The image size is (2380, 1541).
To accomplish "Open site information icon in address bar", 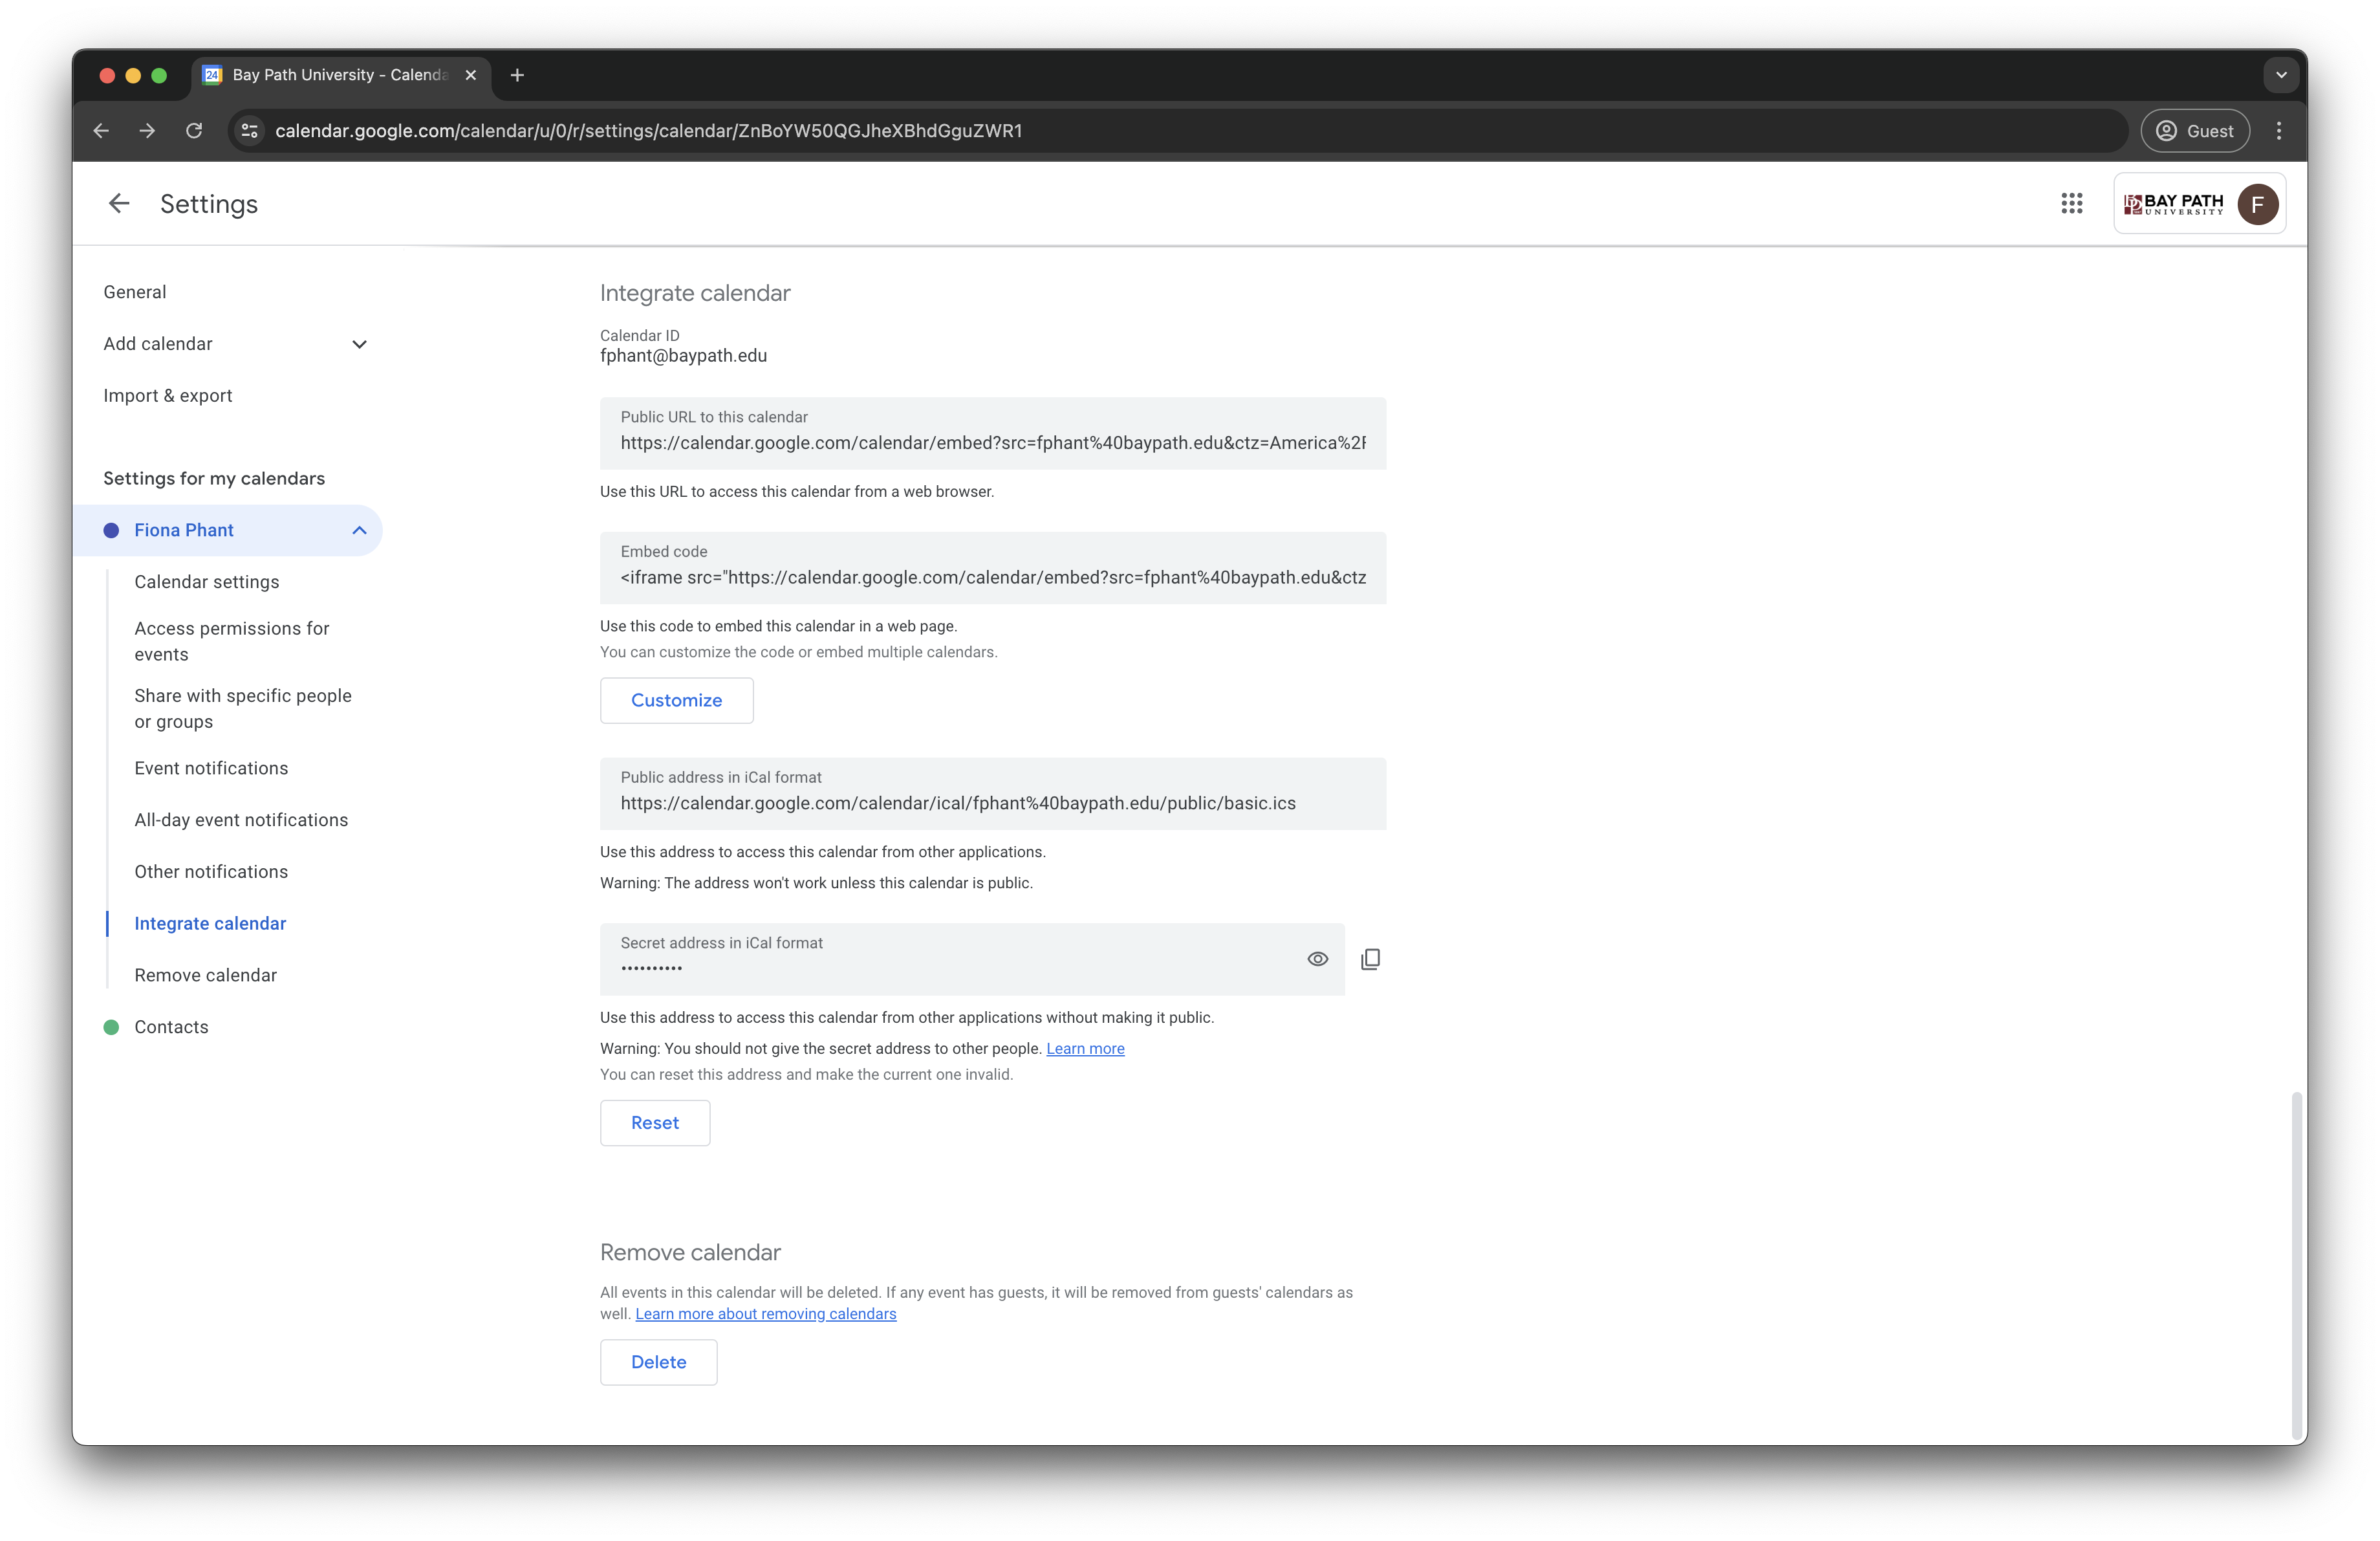I will pos(250,131).
